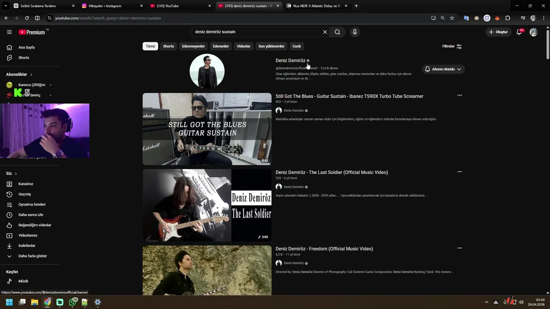Open the Google Translate extension
550x309 pixels.
(466, 18)
